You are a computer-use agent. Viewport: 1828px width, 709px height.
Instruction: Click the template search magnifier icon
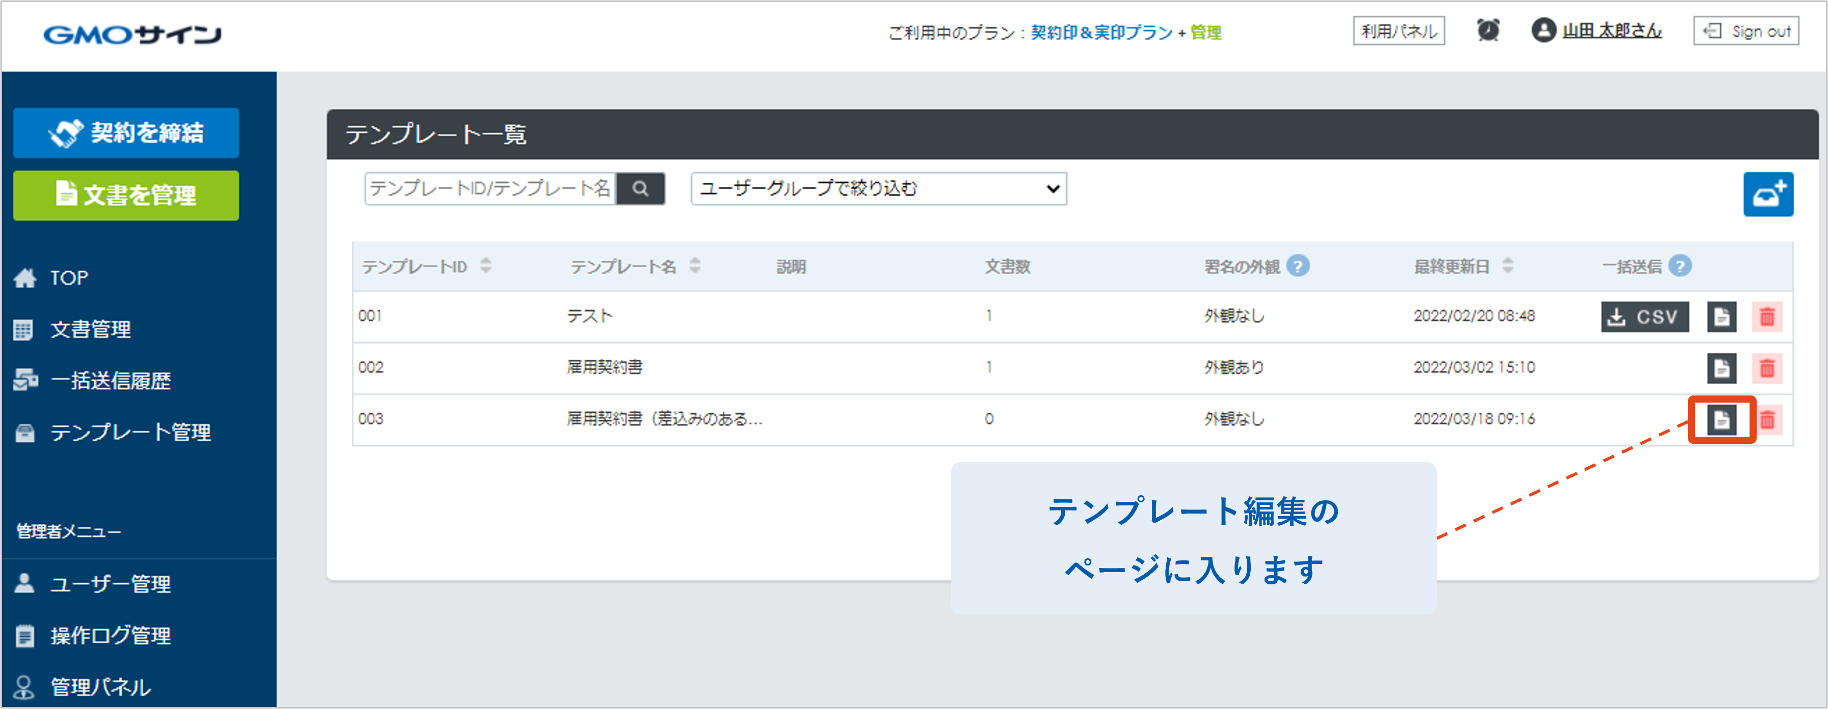tap(640, 189)
